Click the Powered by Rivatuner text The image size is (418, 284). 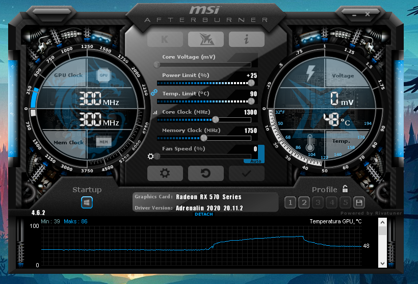tap(371, 213)
